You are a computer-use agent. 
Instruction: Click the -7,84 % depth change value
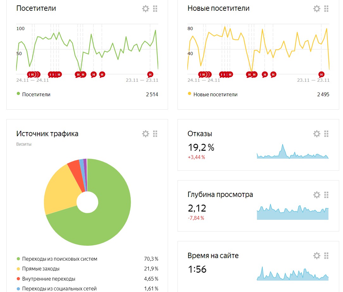196,218
